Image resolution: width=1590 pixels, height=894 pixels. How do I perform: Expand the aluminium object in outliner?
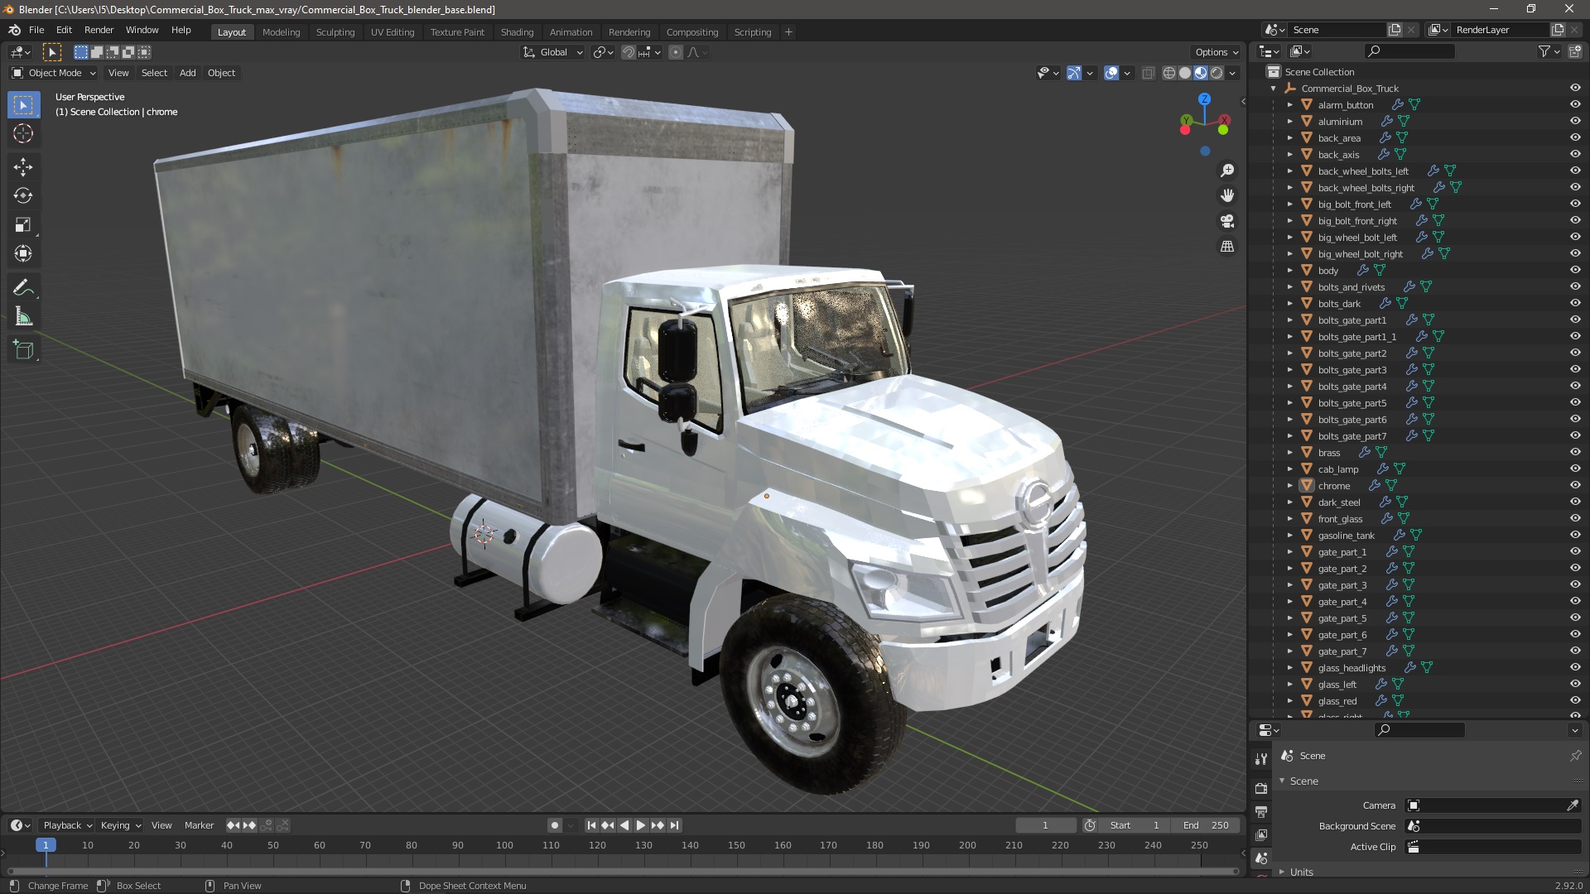(x=1289, y=122)
